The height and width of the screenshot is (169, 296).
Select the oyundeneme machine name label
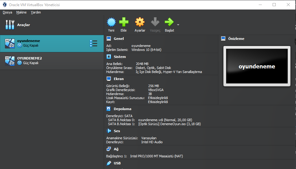coord(29,41)
